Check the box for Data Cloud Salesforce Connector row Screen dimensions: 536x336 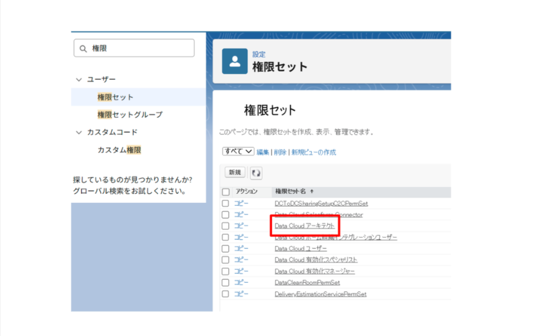[225, 215]
